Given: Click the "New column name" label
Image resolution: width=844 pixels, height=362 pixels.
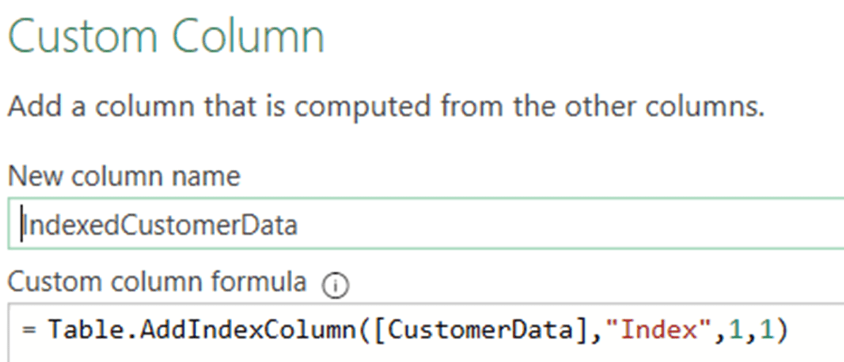Looking at the screenshot, I should pos(124,176).
